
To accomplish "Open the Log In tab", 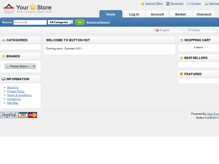I will tap(134, 14).
